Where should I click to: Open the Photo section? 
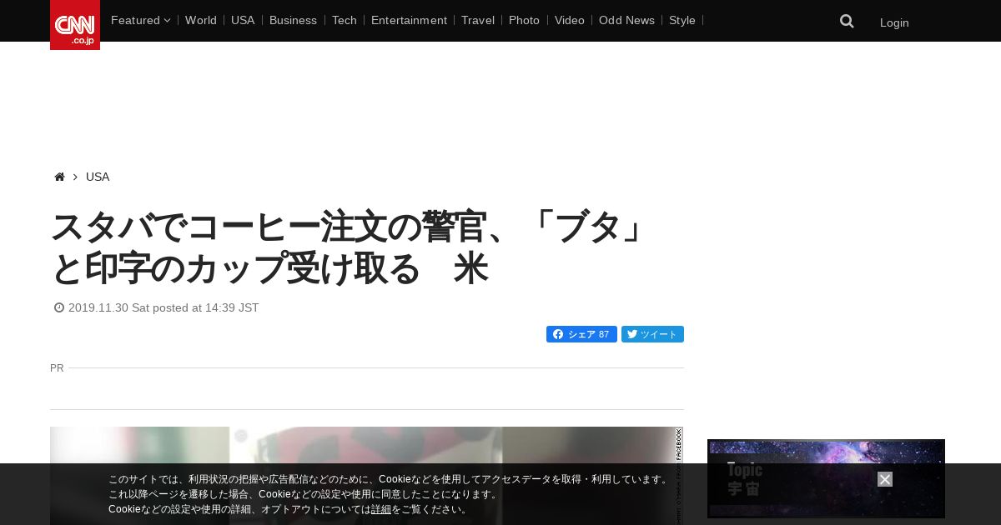(x=524, y=20)
